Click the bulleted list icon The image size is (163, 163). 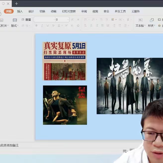(x=86, y=19)
